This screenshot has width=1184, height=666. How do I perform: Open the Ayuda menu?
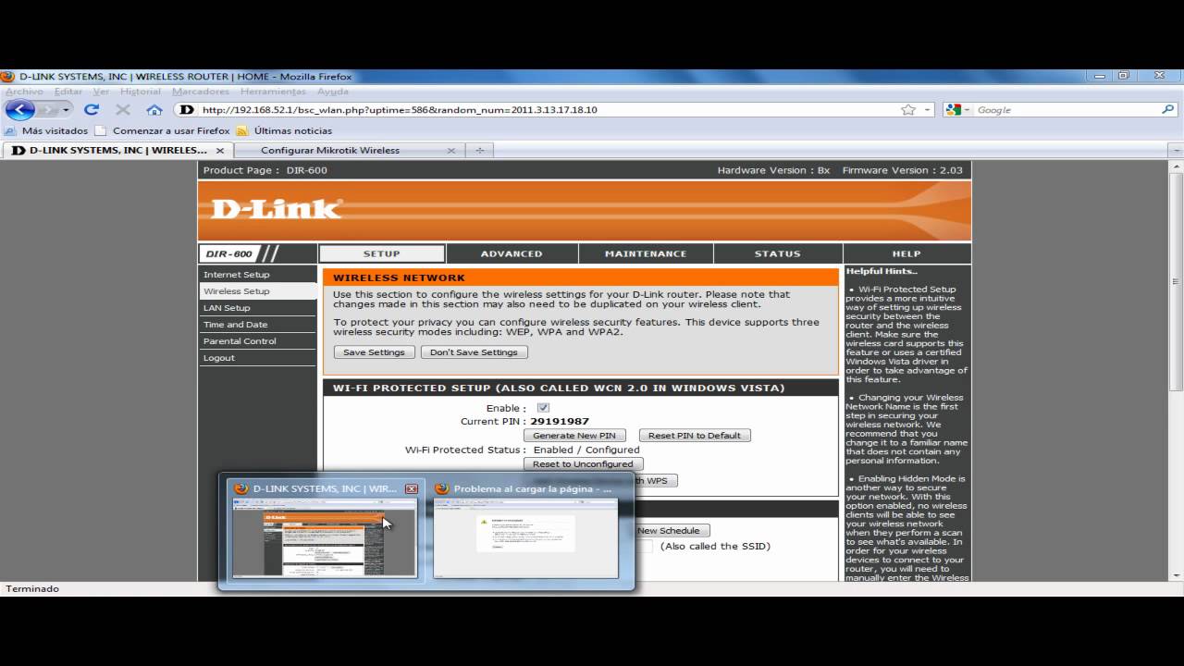pos(333,92)
